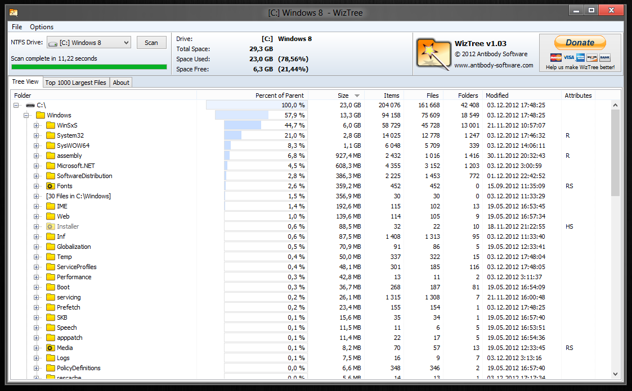Visit www.antibody-software.com link
Screen dimensions: 632x391
coord(494,65)
